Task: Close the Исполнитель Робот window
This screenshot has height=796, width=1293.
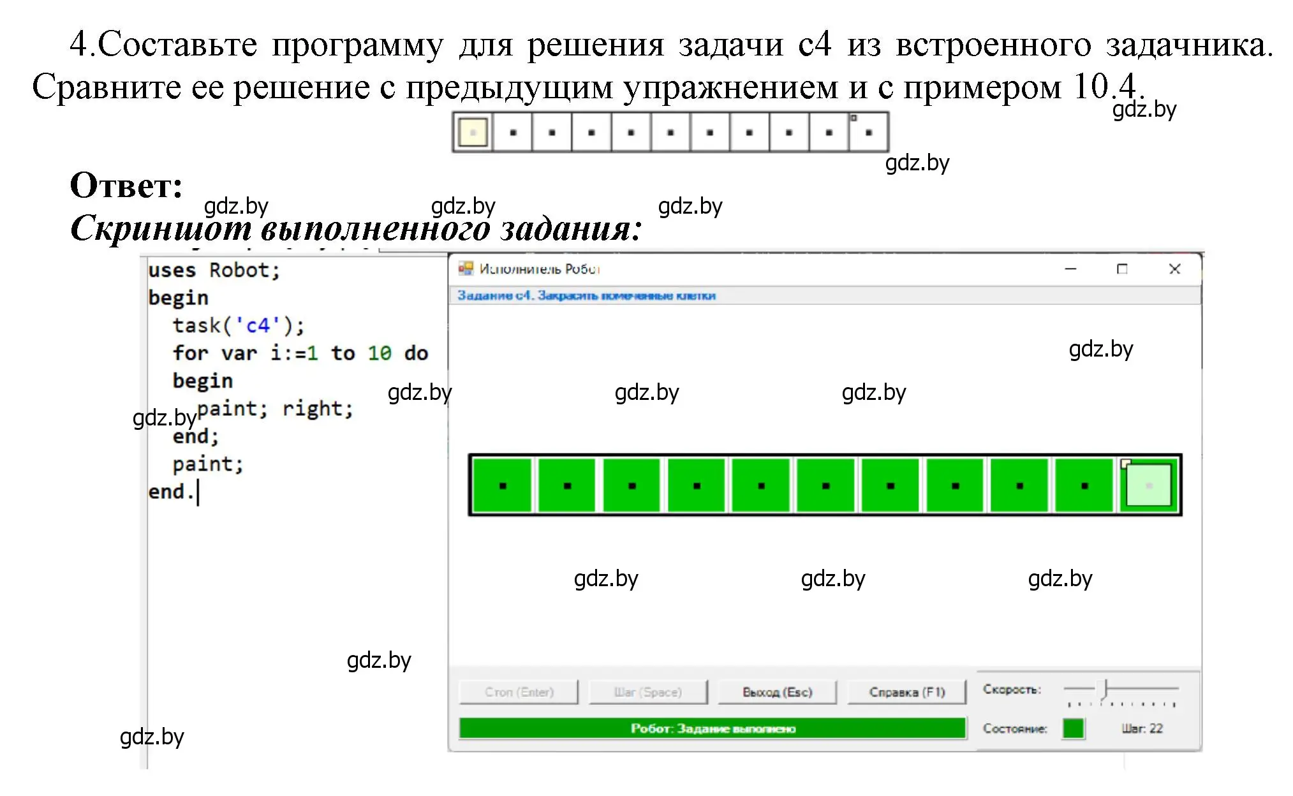Action: pyautogui.click(x=1174, y=269)
